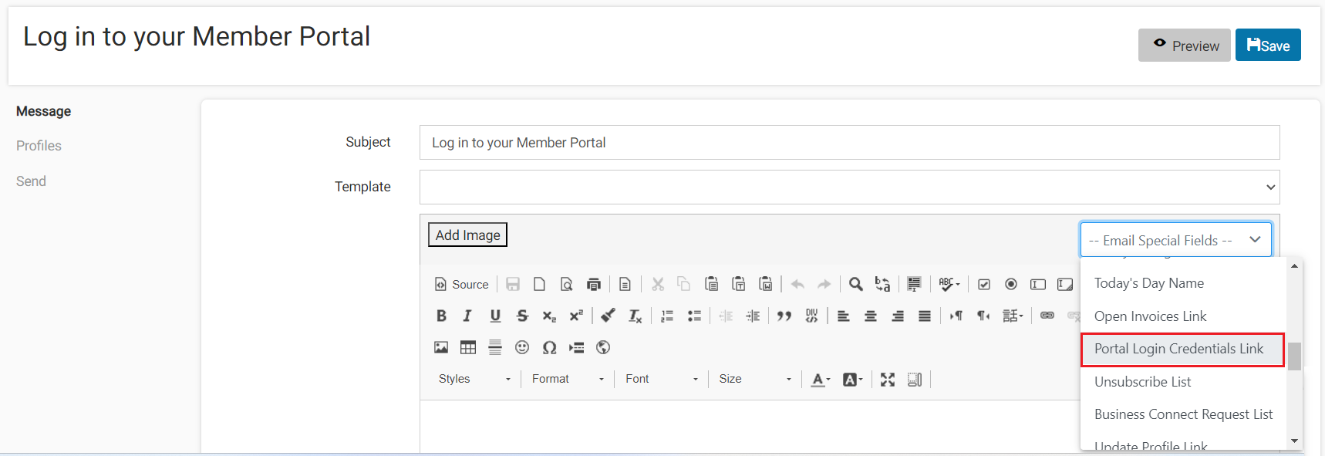Insert a checkbox form element
The image size is (1325, 456).
[x=984, y=284]
